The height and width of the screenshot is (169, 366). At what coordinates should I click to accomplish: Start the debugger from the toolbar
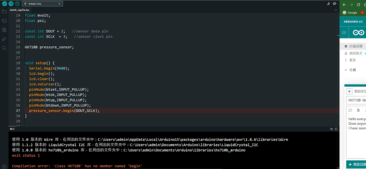click(17, 4)
